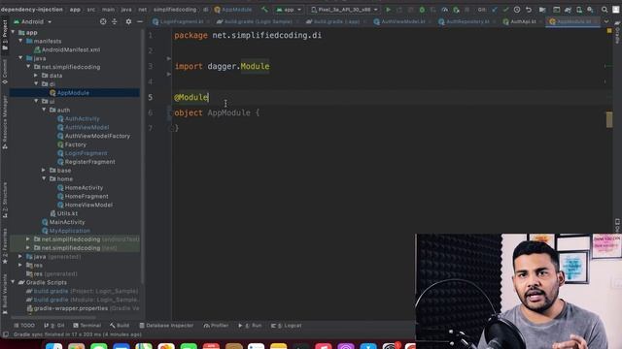This screenshot has width=622, height=349.
Task: Click the green Debug bug icon
Action: 422,10
